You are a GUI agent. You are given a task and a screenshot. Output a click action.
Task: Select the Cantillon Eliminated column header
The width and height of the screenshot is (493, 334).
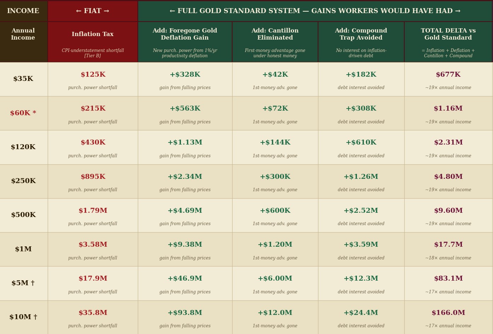pos(275,42)
